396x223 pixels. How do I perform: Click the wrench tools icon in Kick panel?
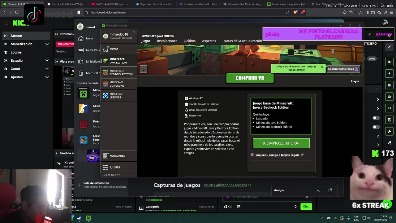(389, 131)
